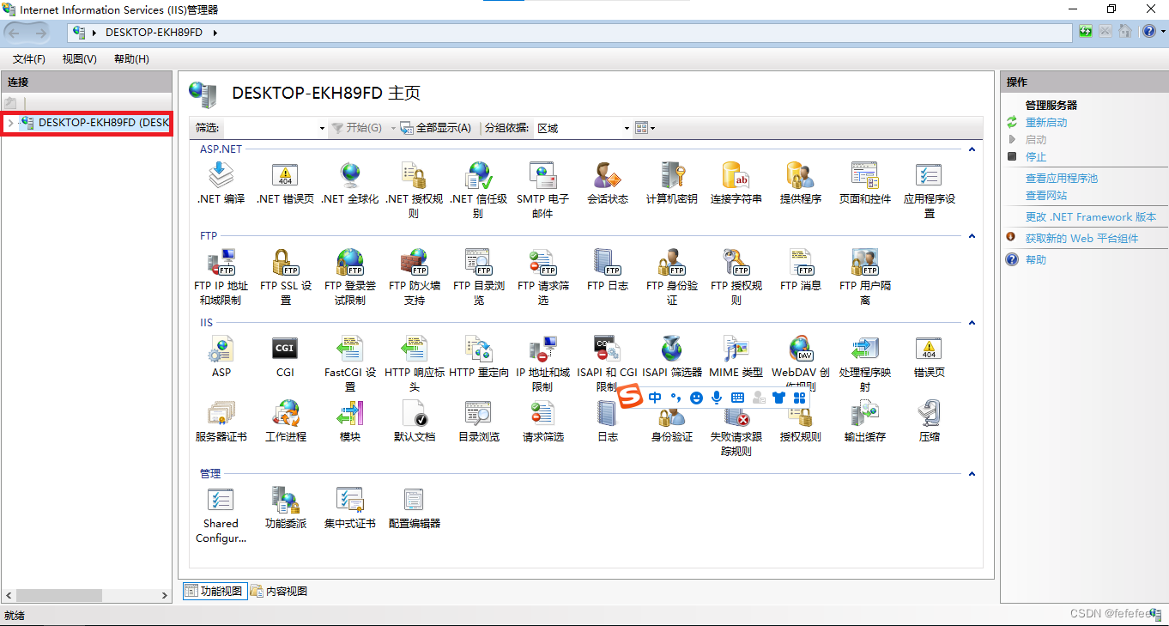Open Shared Configuration in 管理
This screenshot has height=626, width=1169.
point(221,515)
